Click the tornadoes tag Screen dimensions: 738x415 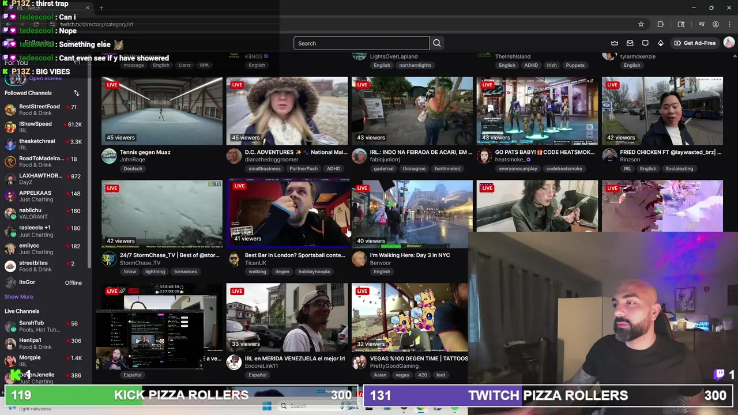click(185, 271)
